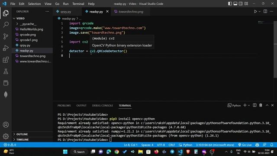Open the Testing flask view

6,71
